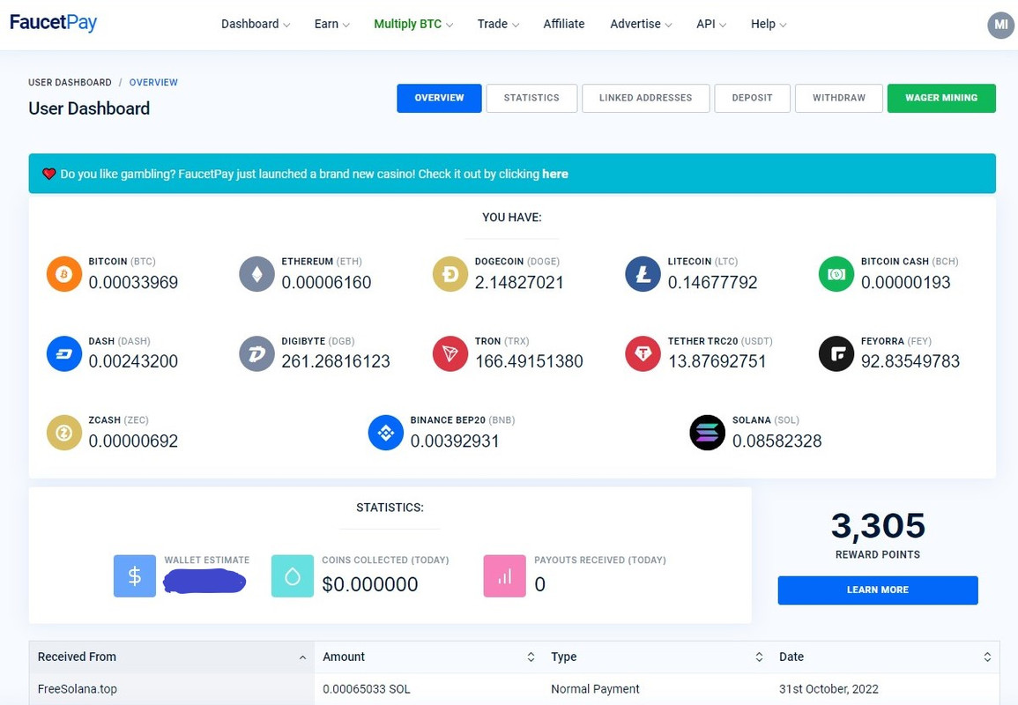The image size is (1018, 705).
Task: Click the FreeSolana.top table entry
Action: [x=78, y=689]
